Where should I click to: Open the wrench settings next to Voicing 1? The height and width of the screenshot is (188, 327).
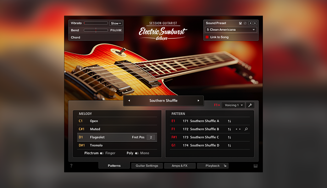point(250,105)
